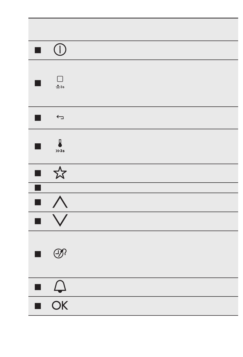Click the black square beside the down chevron
The width and height of the screenshot is (243, 357).
coord(38,221)
